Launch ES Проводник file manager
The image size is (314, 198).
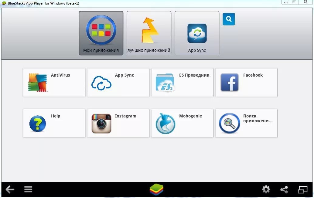pos(182,82)
